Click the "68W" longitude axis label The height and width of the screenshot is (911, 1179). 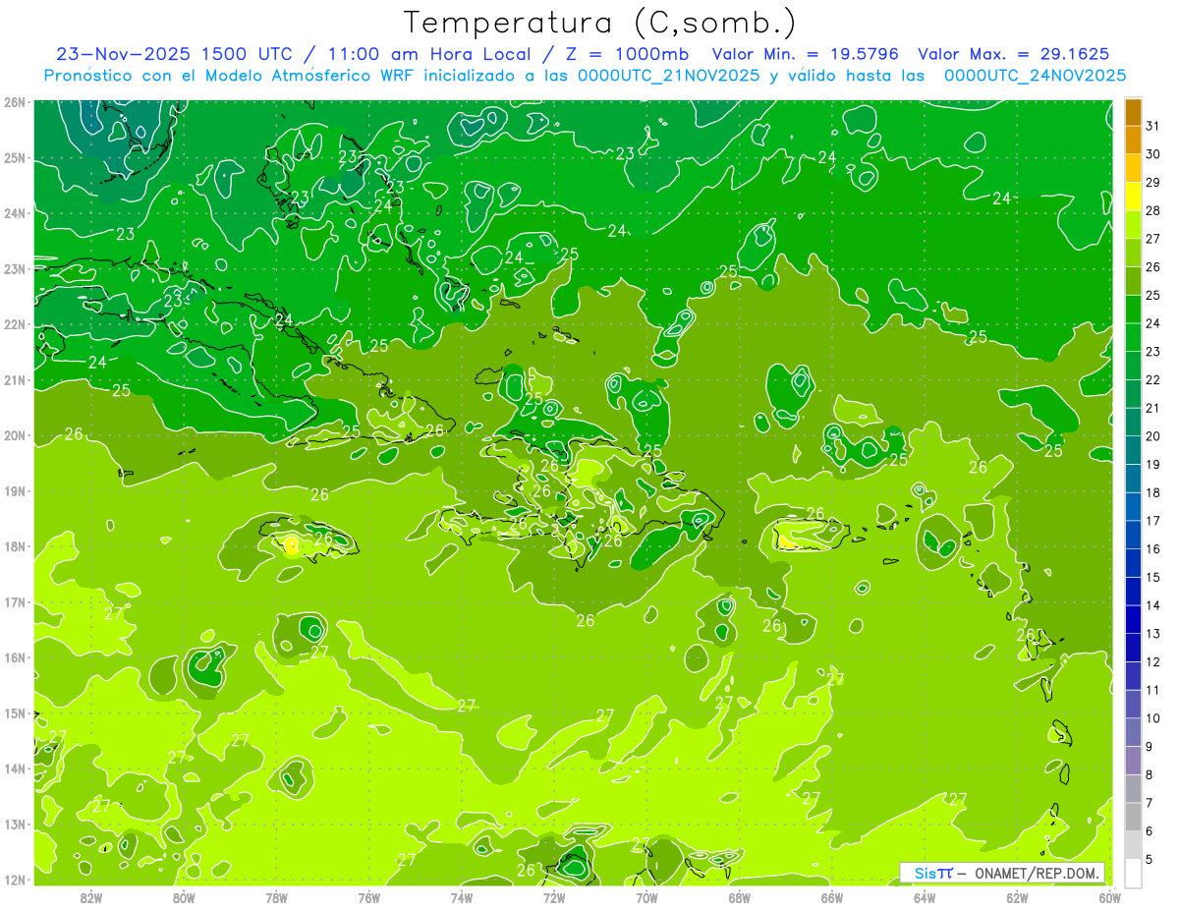(x=739, y=897)
